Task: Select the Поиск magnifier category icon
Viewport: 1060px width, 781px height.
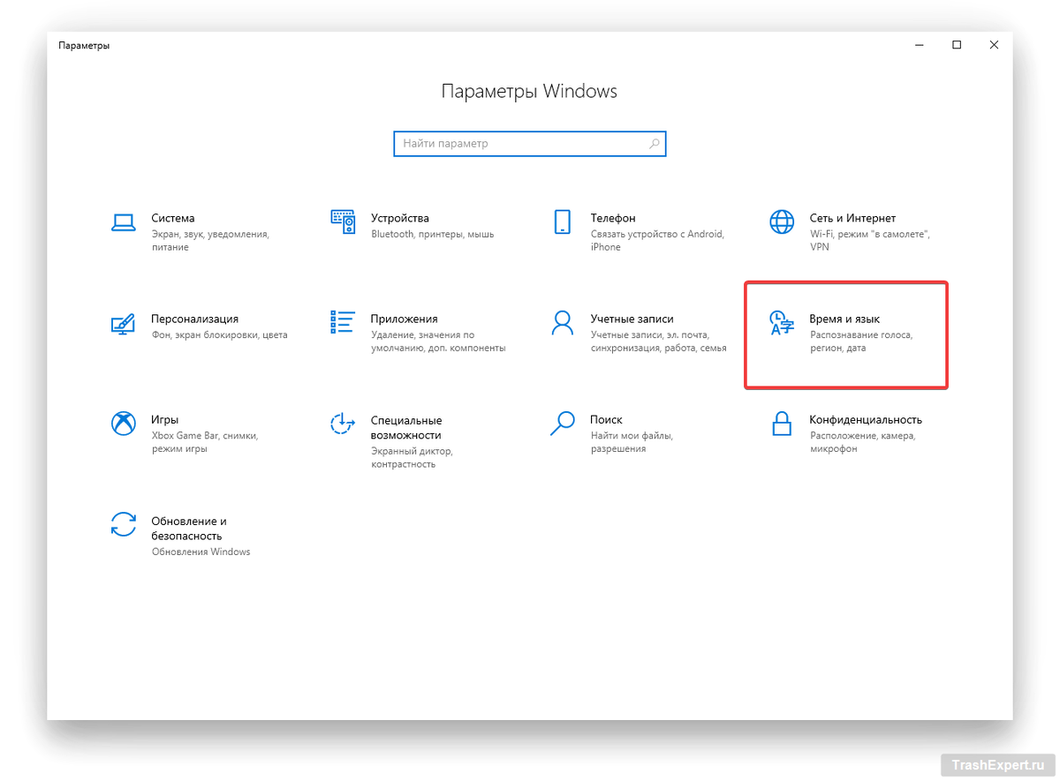Action: pos(562,424)
